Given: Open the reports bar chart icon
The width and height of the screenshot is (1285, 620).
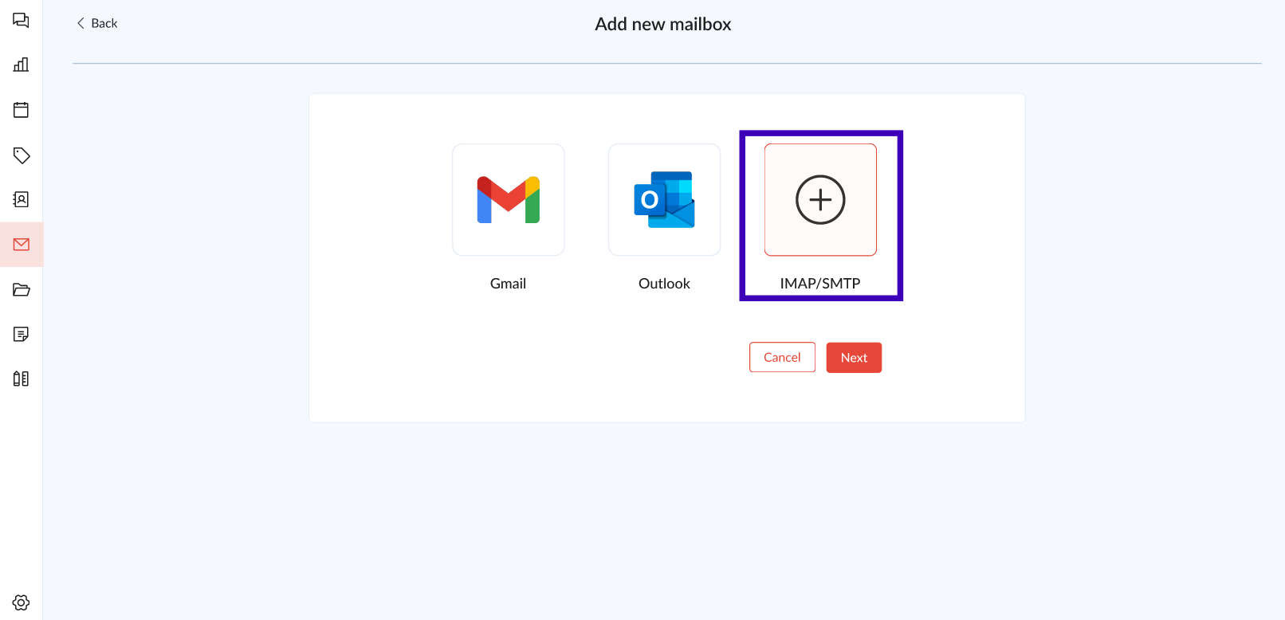Looking at the screenshot, I should [21, 65].
